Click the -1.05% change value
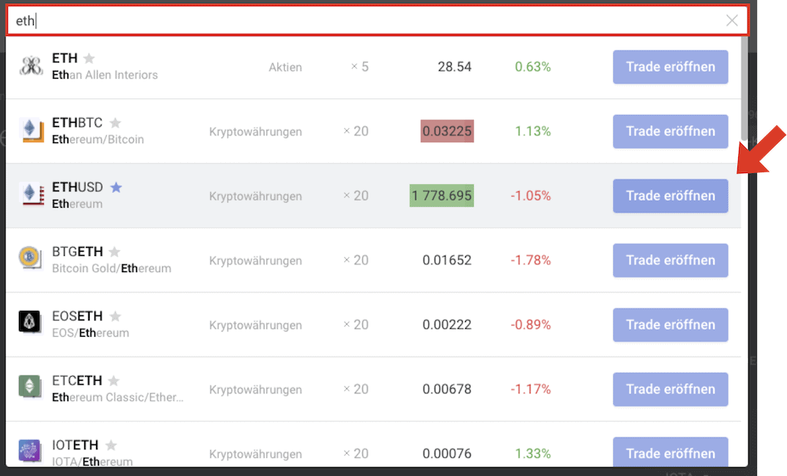 click(x=530, y=196)
